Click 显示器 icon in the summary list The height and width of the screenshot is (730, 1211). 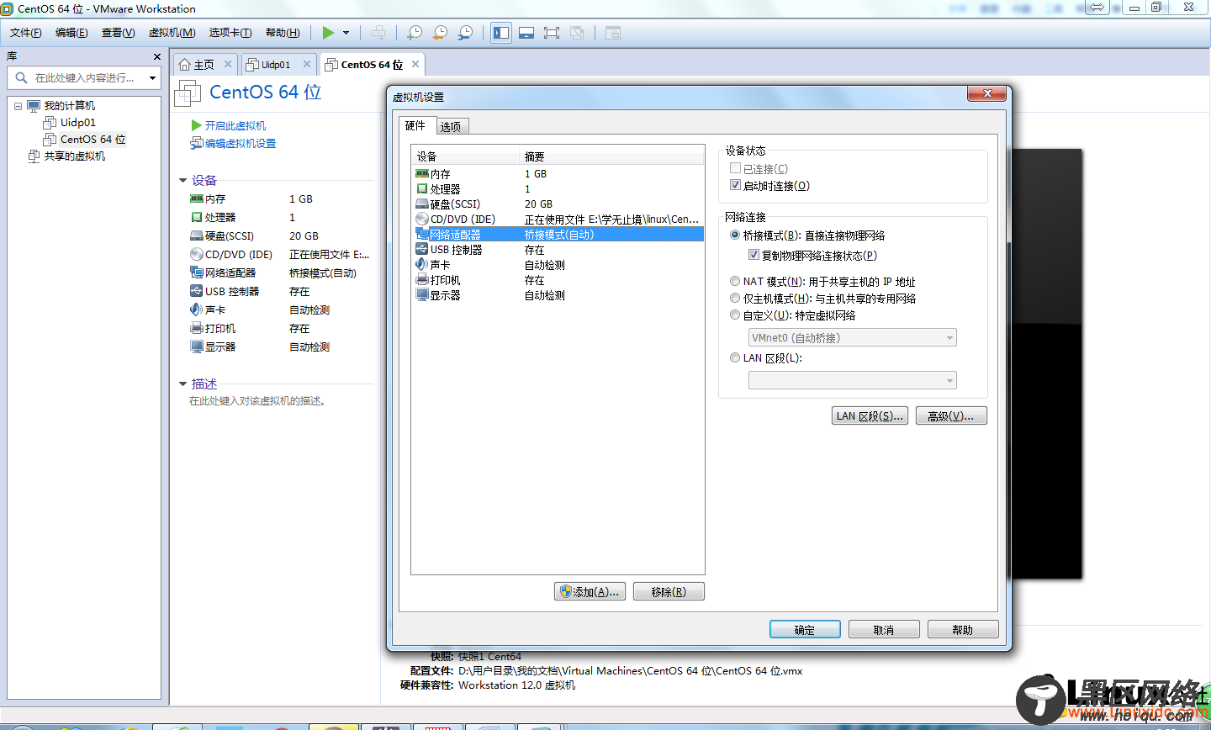(x=197, y=347)
